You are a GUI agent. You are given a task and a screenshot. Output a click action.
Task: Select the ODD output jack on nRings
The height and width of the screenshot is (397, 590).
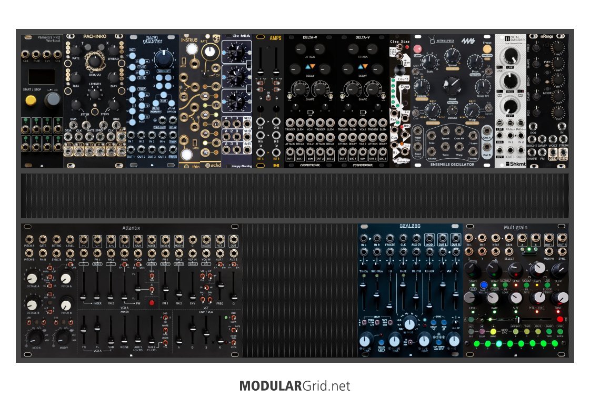[x=553, y=152]
